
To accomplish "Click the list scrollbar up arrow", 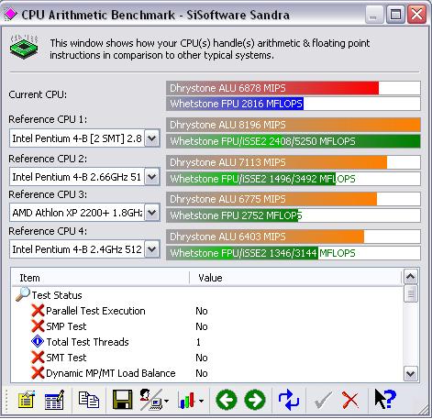I will (x=410, y=277).
